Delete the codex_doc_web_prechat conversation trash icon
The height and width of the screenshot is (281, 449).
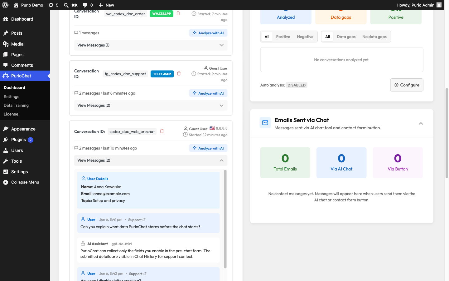(x=162, y=131)
